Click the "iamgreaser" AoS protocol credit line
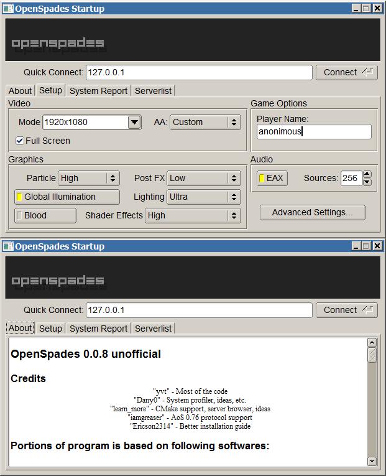The width and height of the screenshot is (386, 476). (190, 418)
